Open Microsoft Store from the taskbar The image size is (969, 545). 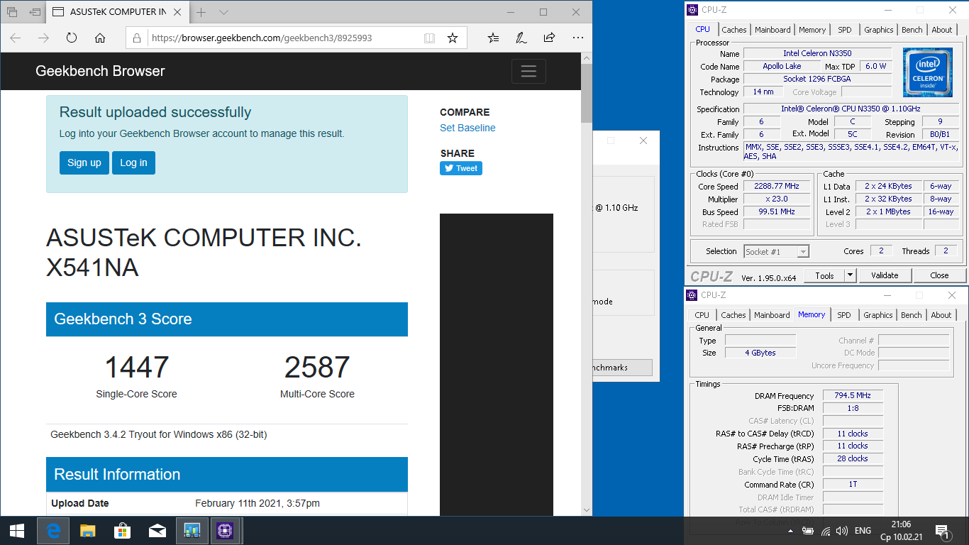(x=122, y=530)
